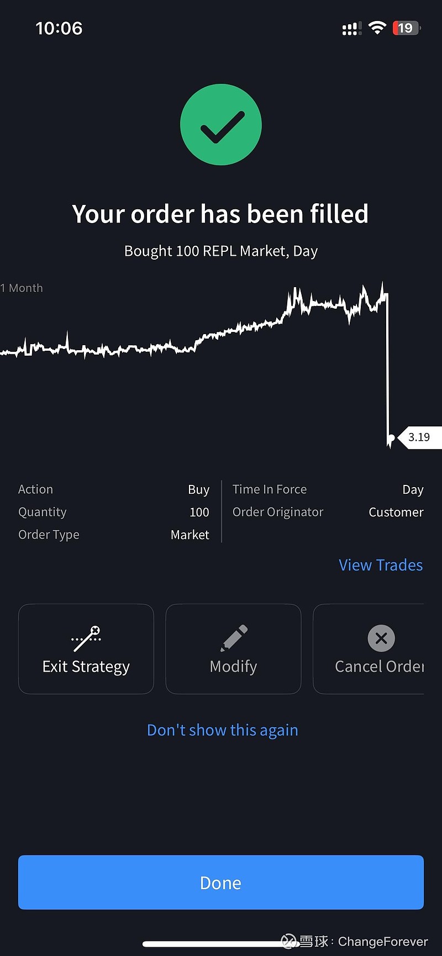Tap the Order Originator value Customer
Image resolution: width=442 pixels, height=956 pixels.
click(x=396, y=512)
